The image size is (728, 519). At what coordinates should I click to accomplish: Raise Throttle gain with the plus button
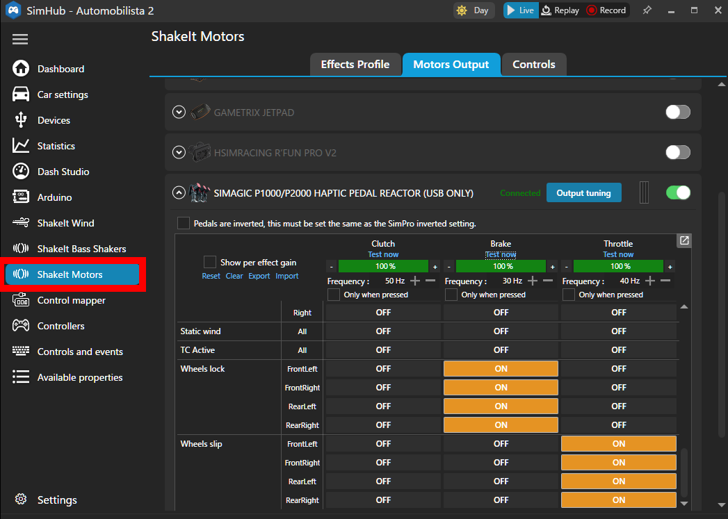pyautogui.click(x=670, y=267)
